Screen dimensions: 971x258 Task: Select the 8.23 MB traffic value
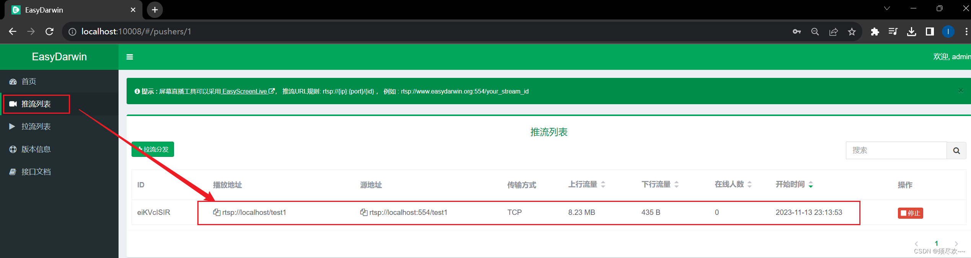coord(581,212)
